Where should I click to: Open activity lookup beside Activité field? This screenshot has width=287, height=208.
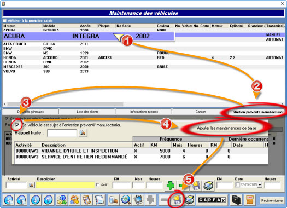pyautogui.click(x=31, y=185)
